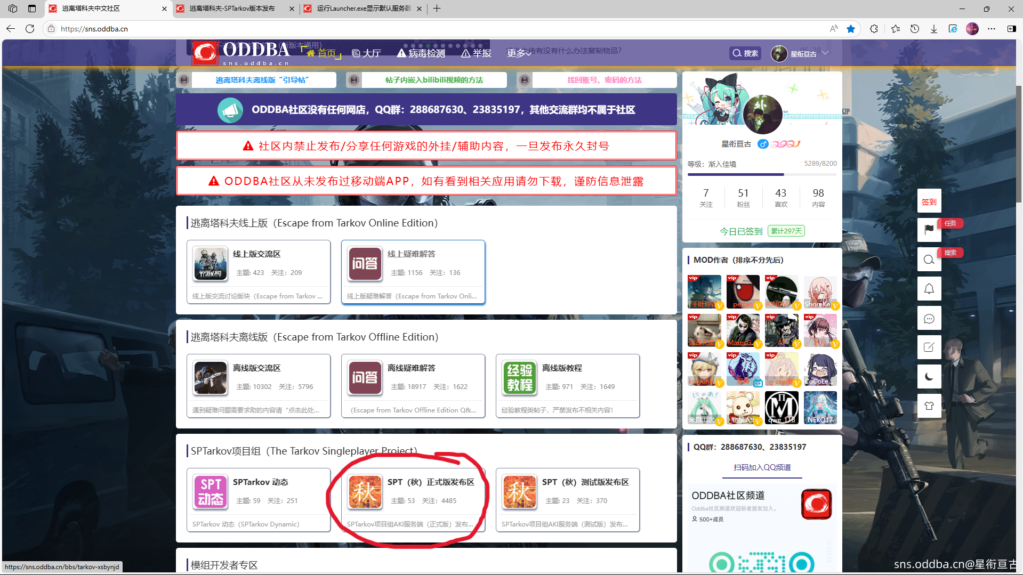Viewport: 1023px width, 575px height.
Task: Click the user profile avatar in sidebar card
Action: [x=762, y=115]
